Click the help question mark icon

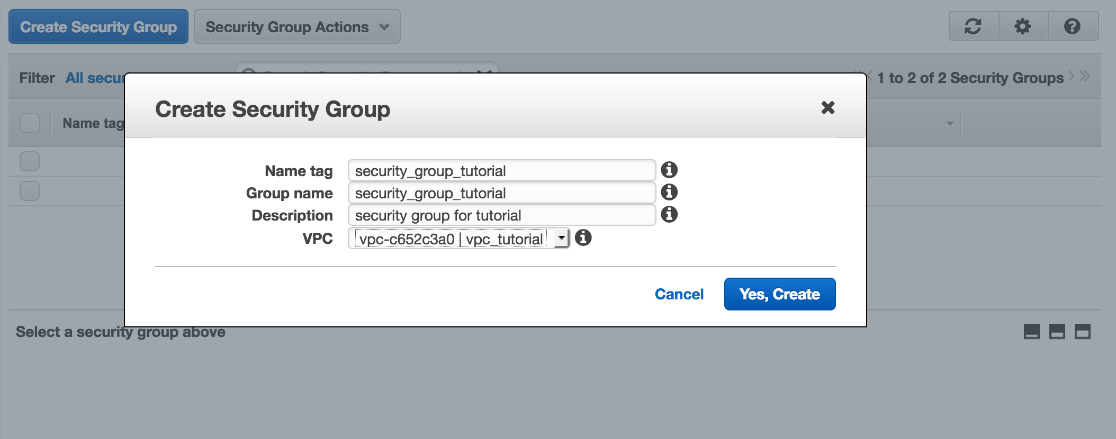click(1072, 26)
